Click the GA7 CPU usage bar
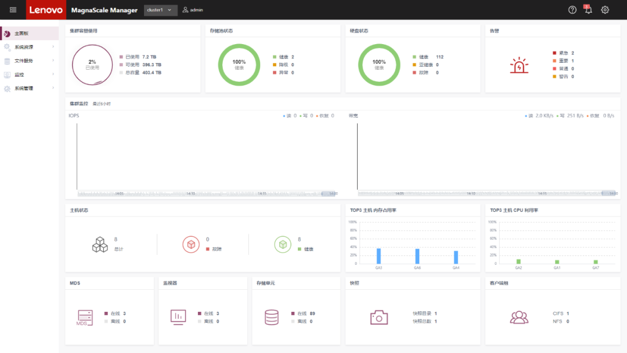 (596, 262)
